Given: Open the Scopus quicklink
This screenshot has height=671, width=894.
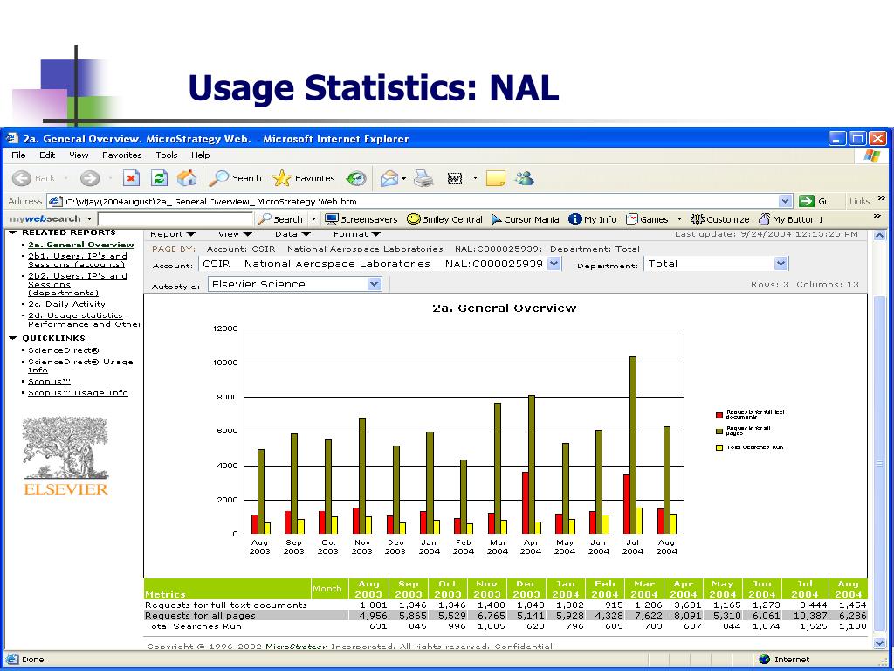Looking at the screenshot, I should click(x=49, y=382).
